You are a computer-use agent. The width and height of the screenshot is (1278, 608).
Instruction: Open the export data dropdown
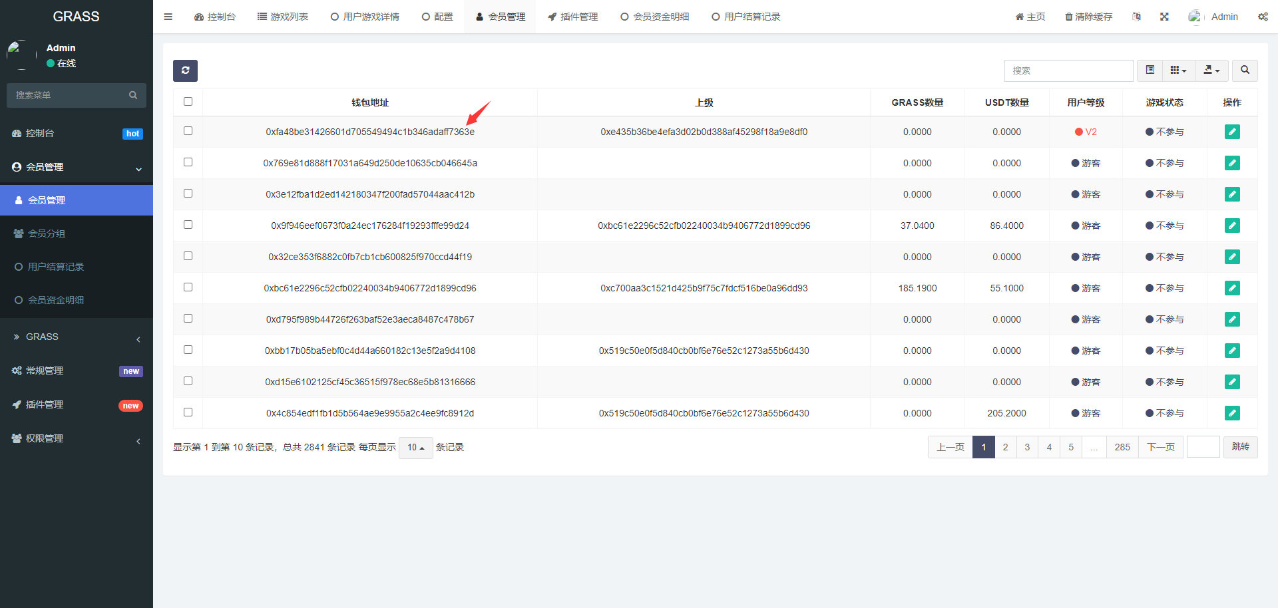coord(1211,71)
